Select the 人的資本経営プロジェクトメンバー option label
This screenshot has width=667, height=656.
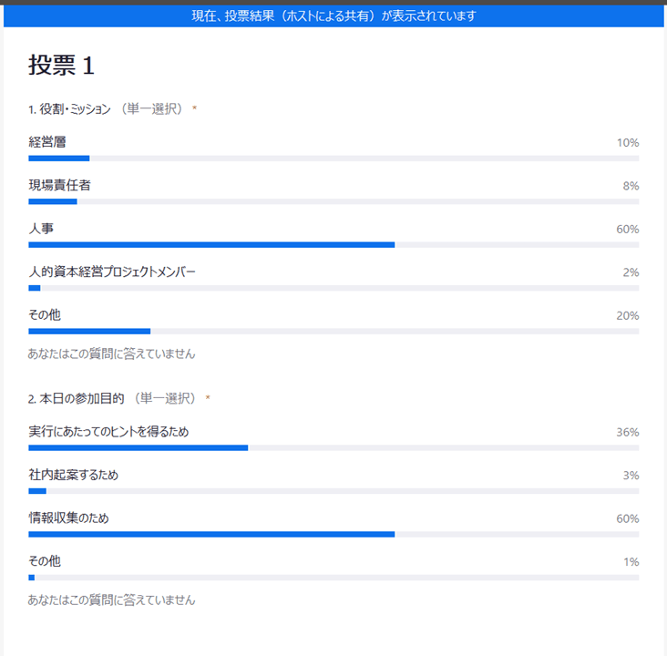click(112, 272)
